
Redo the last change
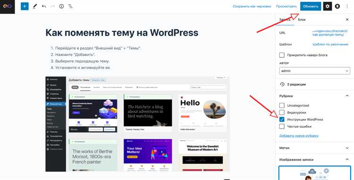(52, 6)
